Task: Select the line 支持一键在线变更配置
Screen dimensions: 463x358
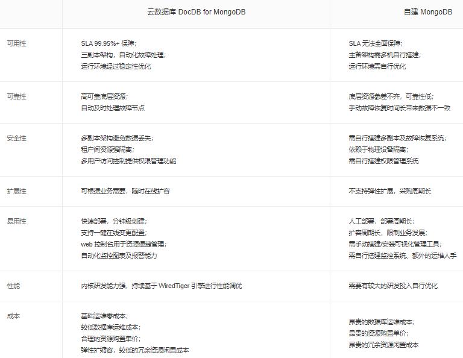Action: pos(114,233)
